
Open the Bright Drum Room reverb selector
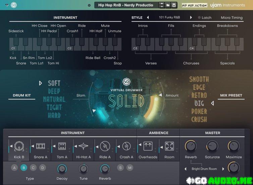(x=204, y=169)
